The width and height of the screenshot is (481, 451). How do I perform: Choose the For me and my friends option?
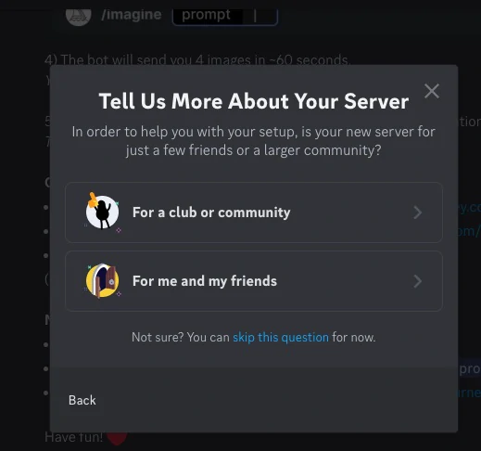click(x=254, y=281)
